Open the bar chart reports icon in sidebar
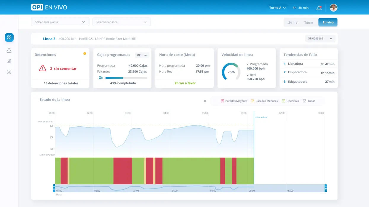The image size is (369, 207). click(9, 61)
